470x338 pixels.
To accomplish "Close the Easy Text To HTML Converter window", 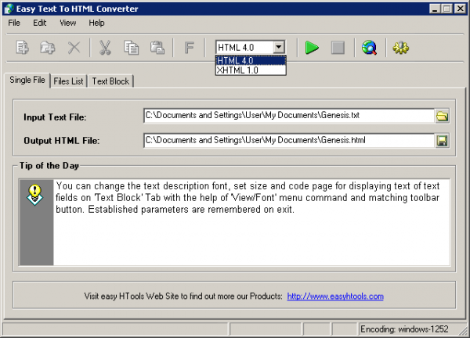I will [460, 9].
